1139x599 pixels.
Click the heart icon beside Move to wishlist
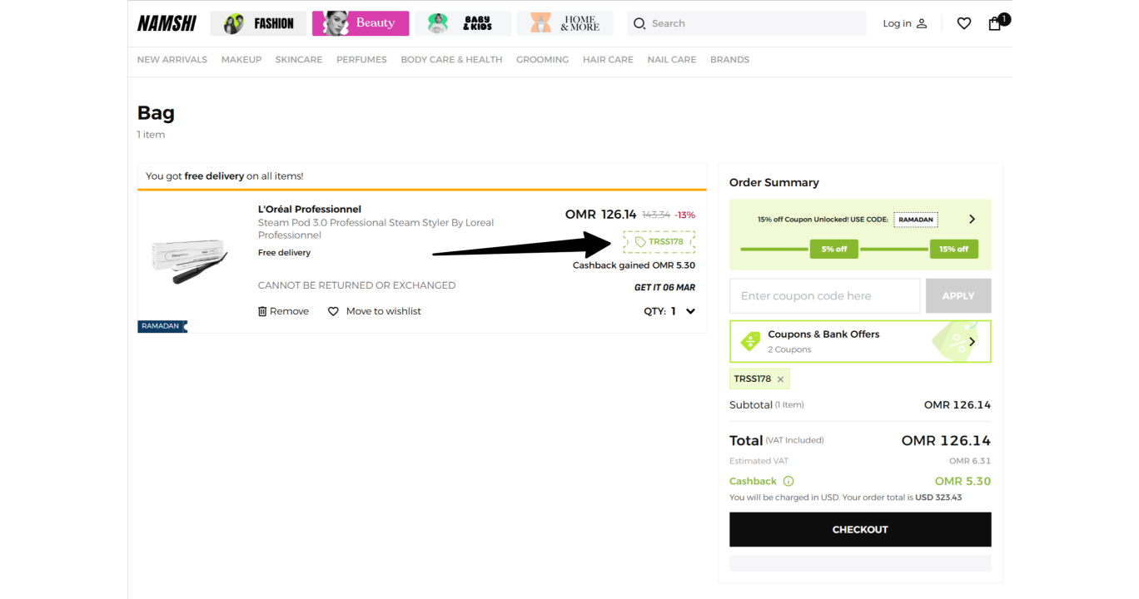coord(333,311)
